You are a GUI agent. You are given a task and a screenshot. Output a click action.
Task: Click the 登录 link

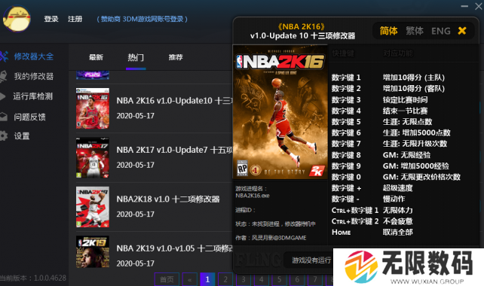click(x=51, y=19)
